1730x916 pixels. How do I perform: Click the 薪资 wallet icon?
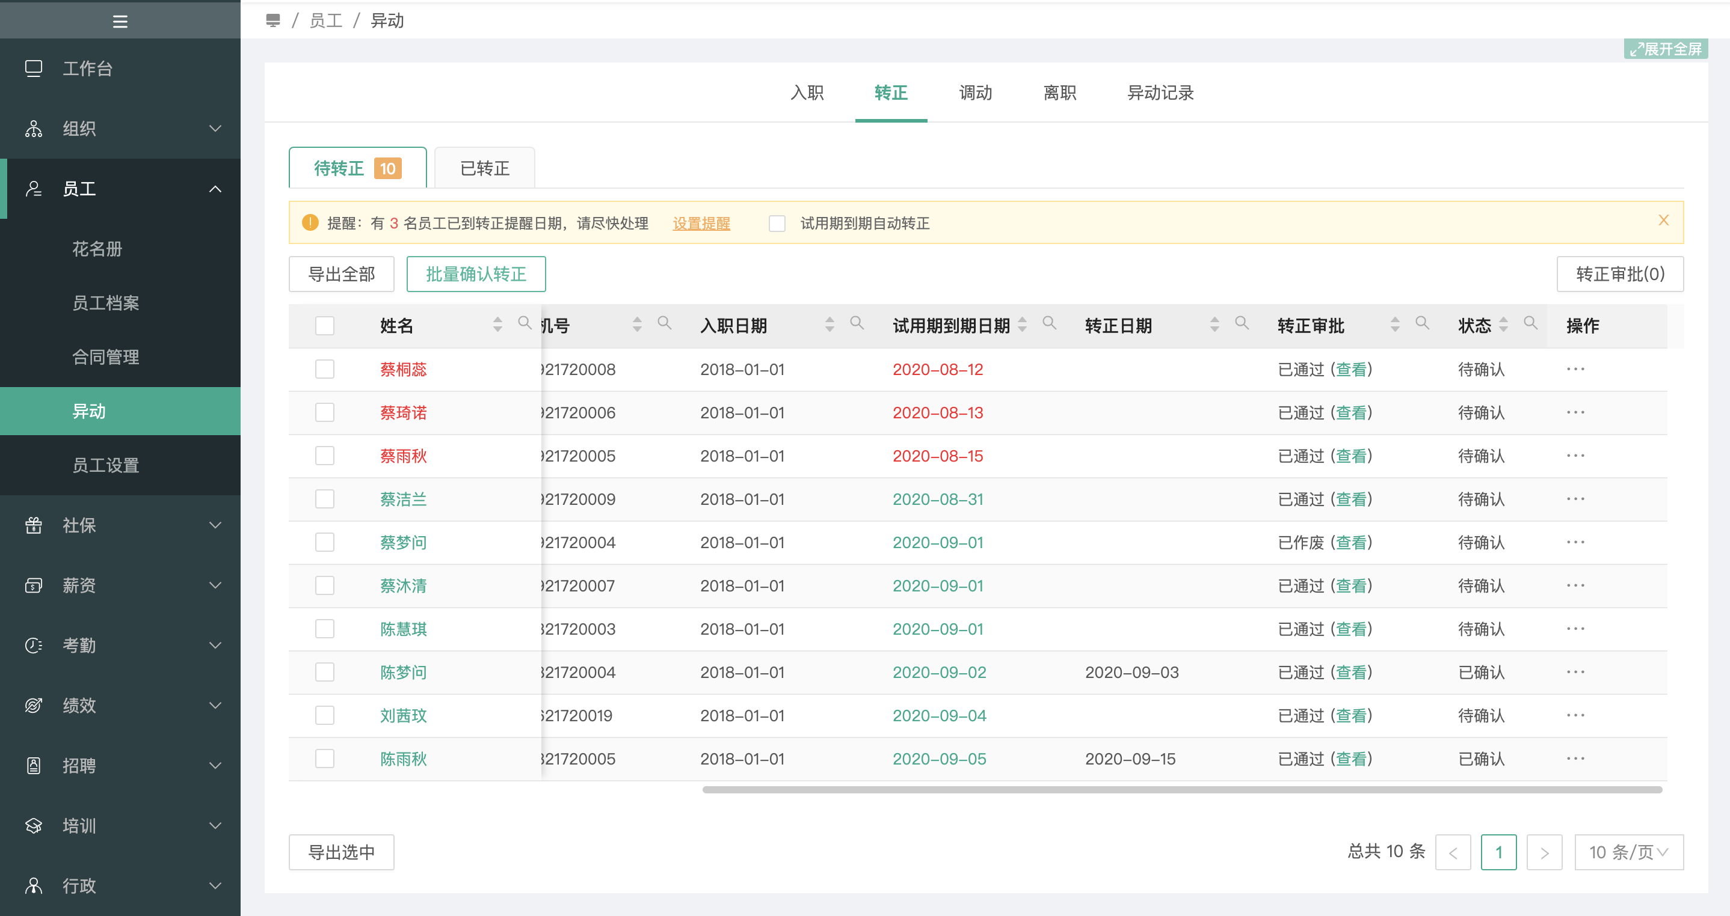coord(34,585)
